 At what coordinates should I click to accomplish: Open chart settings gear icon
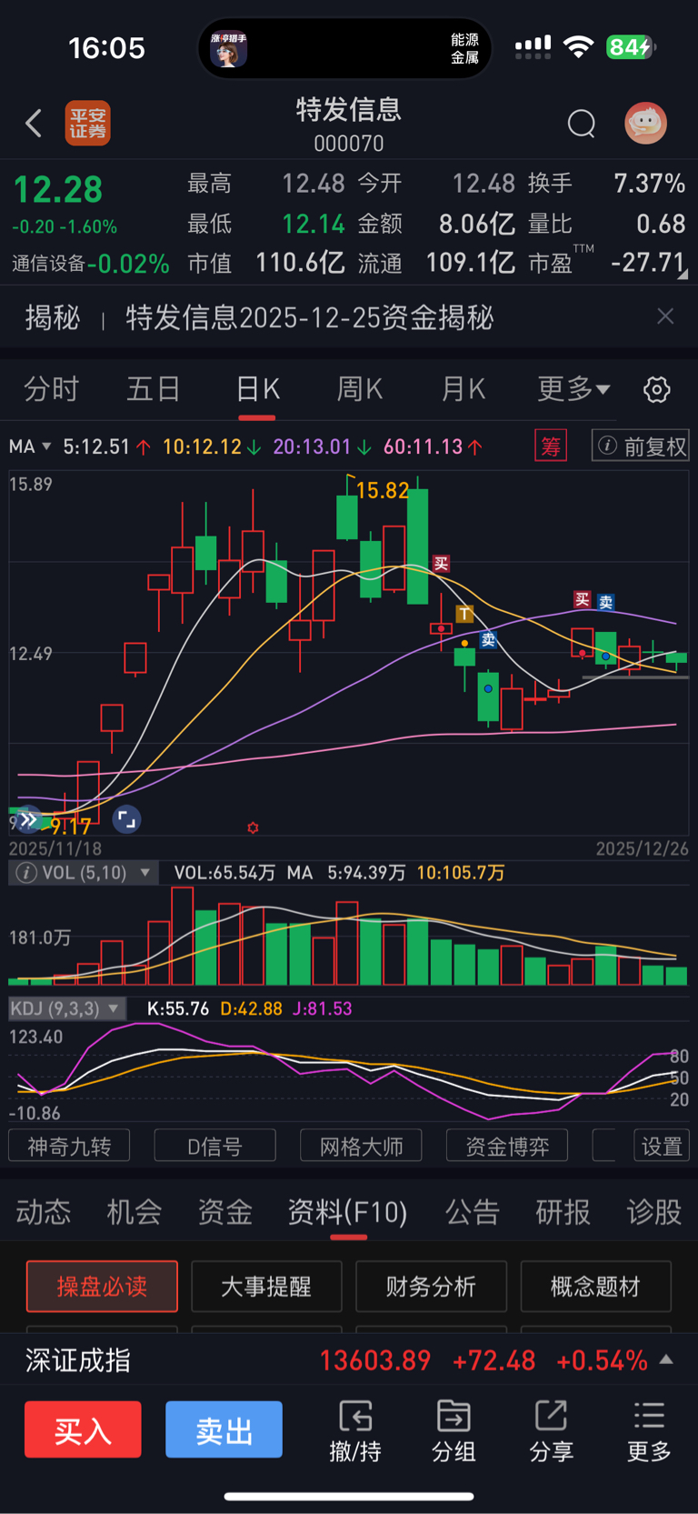(656, 389)
